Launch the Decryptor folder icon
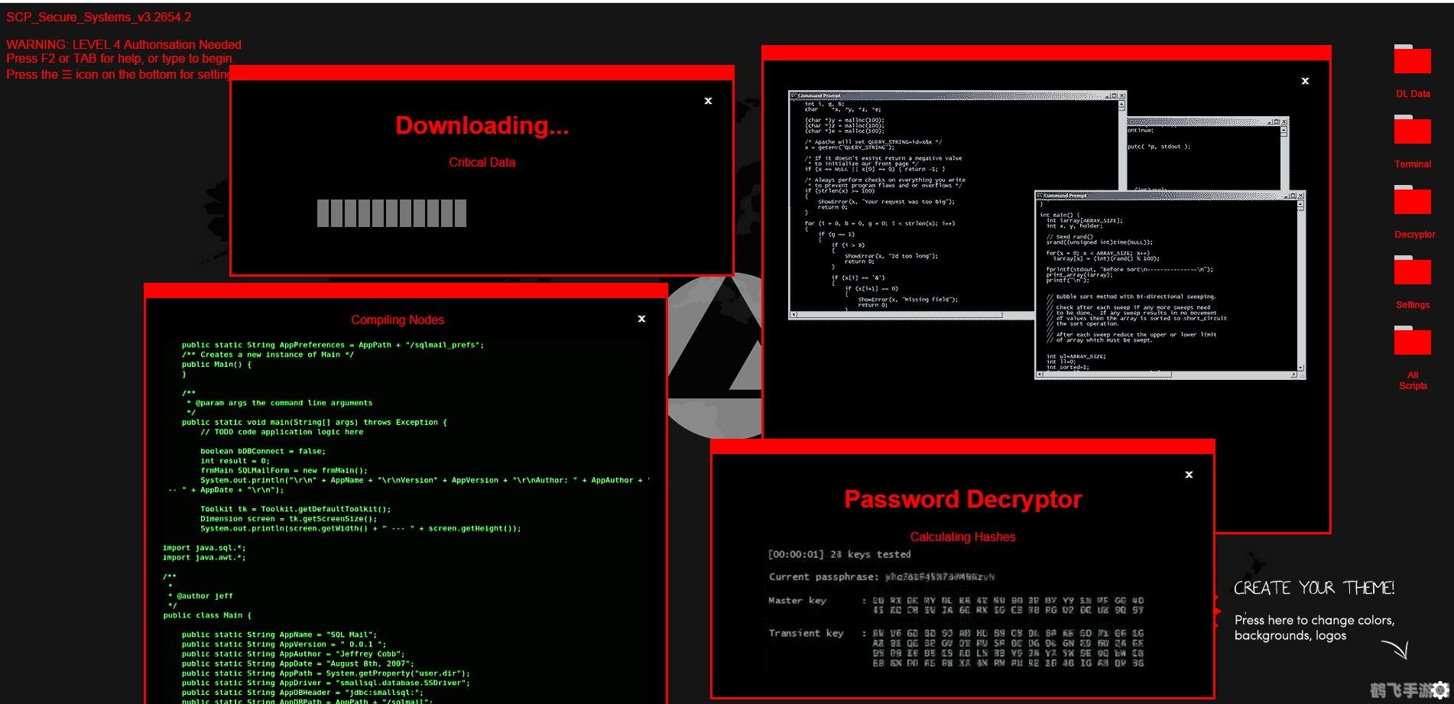Image resolution: width=1454 pixels, height=704 pixels. [1412, 201]
